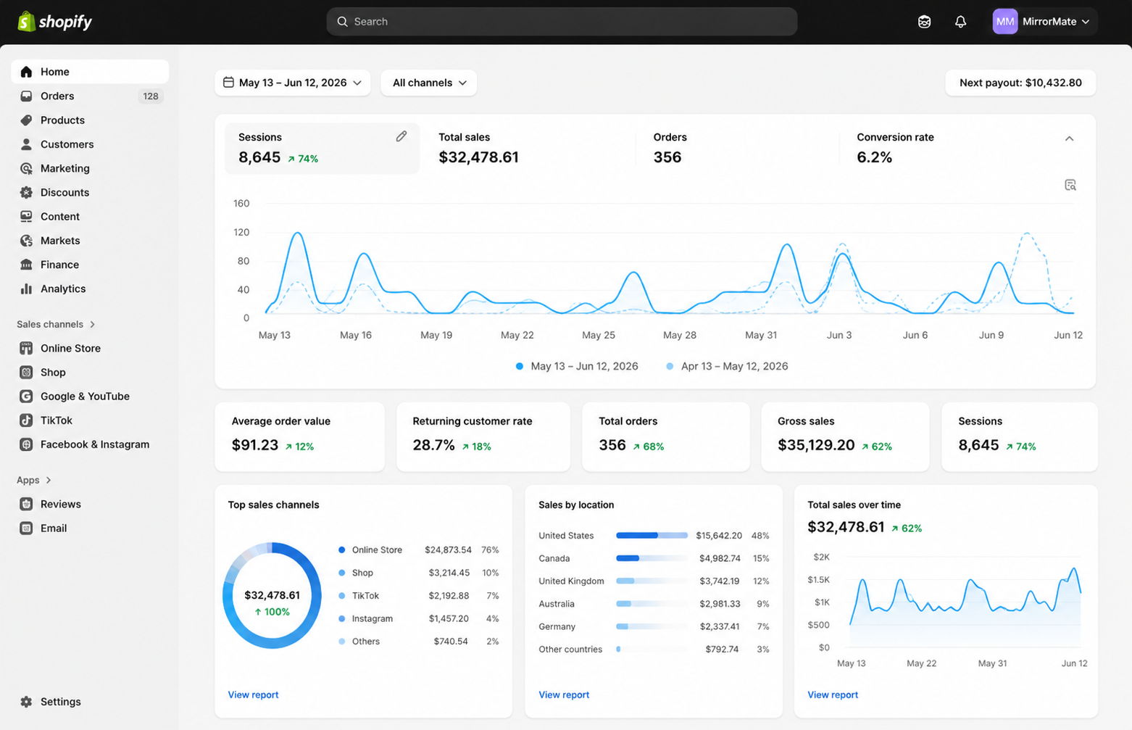The image size is (1132, 730).
Task: Click the Email app icon
Action: click(26, 528)
